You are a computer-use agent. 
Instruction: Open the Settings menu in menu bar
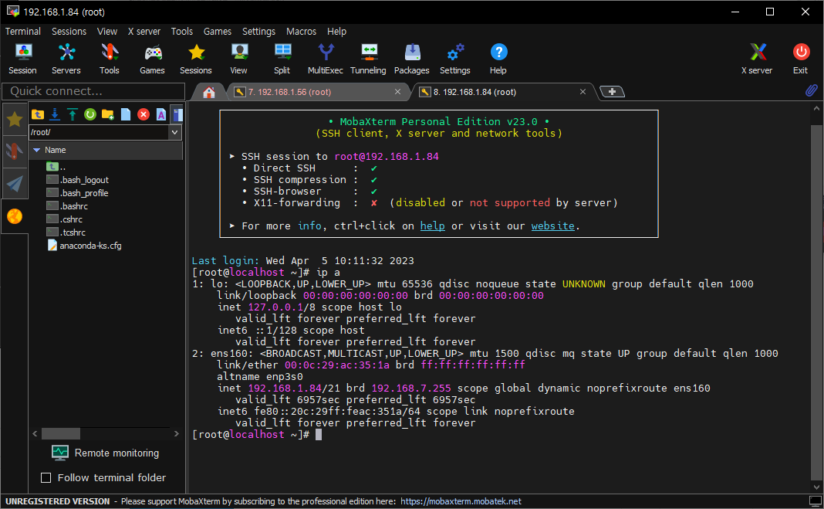258,32
